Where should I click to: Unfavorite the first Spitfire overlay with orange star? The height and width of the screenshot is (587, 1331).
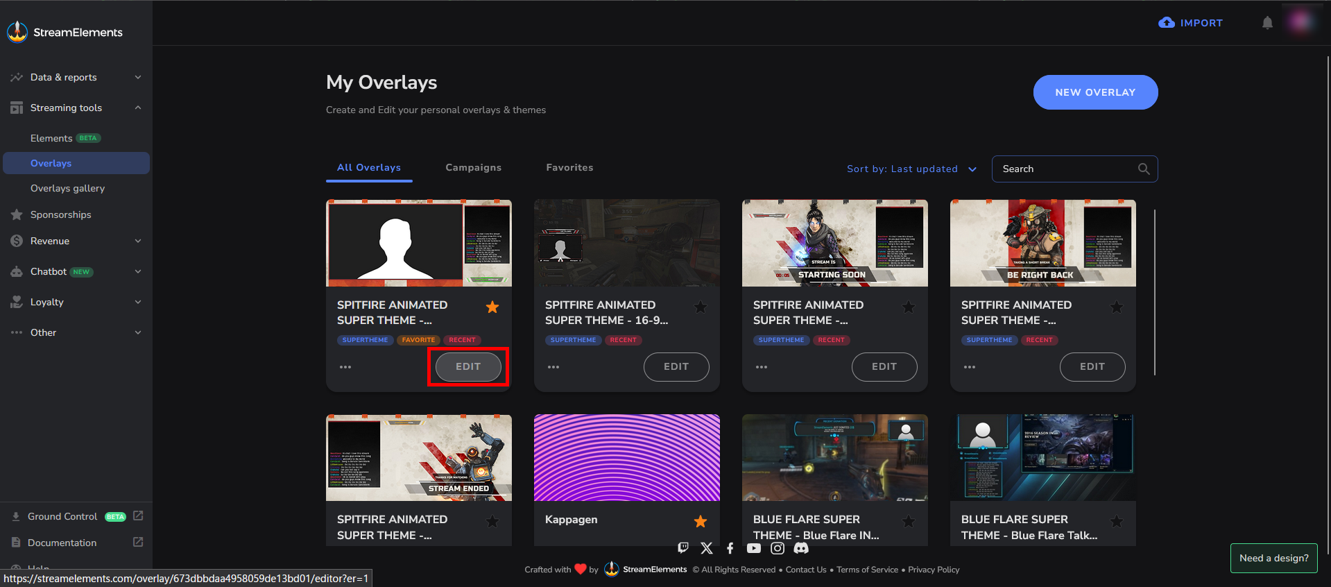click(492, 307)
